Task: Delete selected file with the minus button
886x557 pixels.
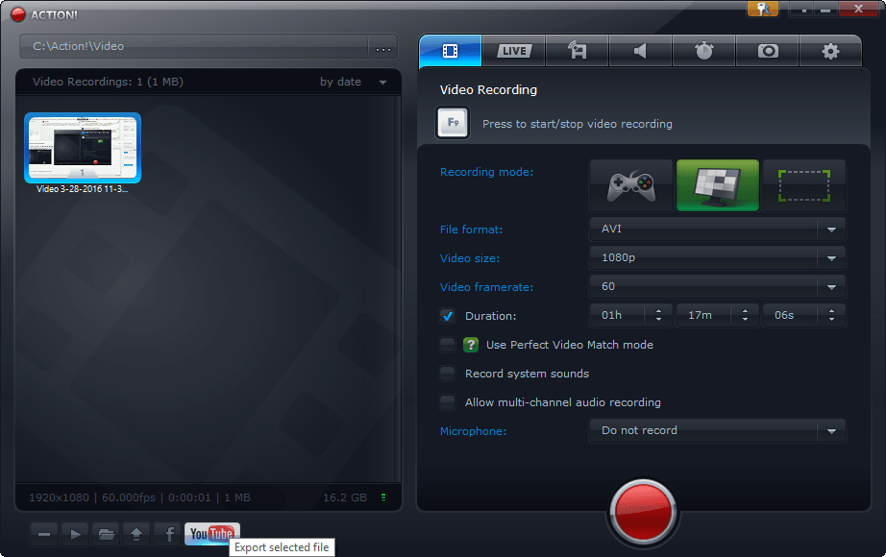Action: click(44, 534)
